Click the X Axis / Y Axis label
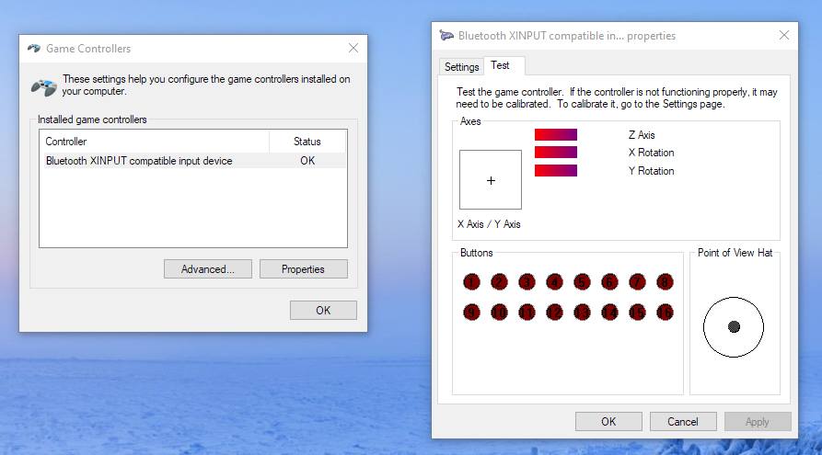This screenshot has width=822, height=455. (489, 224)
